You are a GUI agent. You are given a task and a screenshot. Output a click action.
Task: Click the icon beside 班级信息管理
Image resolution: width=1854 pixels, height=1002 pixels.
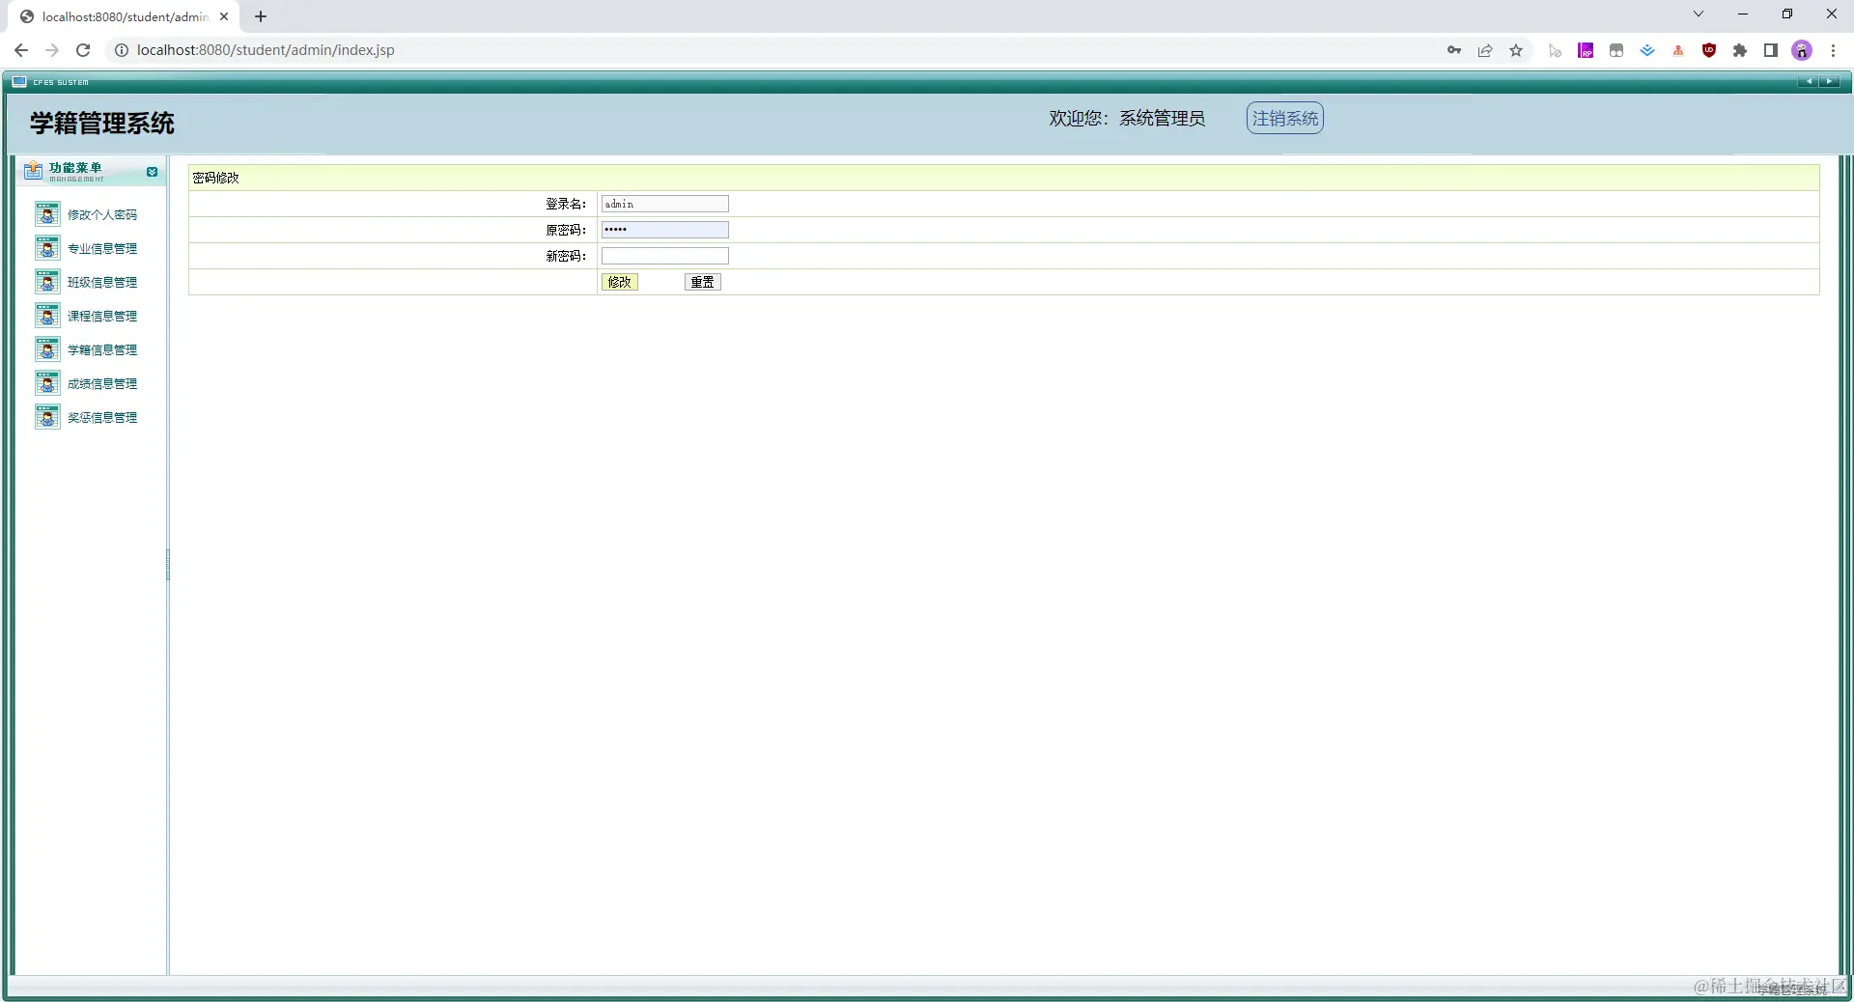[47, 282]
